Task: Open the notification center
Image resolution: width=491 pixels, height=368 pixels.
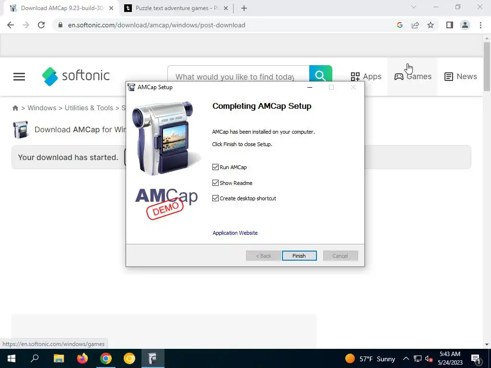Action: [x=476, y=358]
